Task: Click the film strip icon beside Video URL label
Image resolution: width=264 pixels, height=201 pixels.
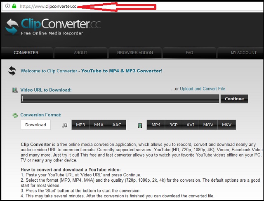Action: point(15,90)
